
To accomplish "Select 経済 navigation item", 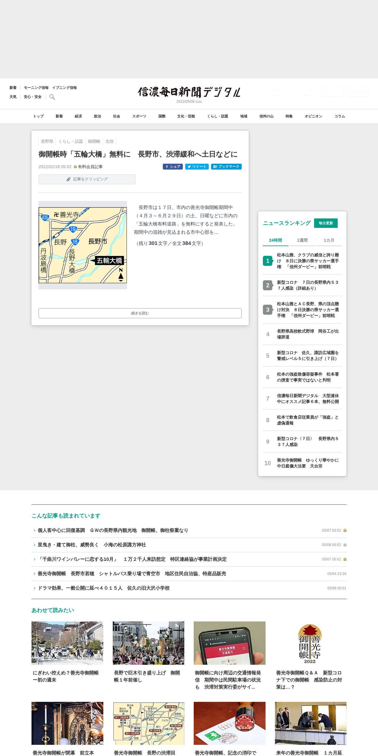I will click(x=78, y=116).
